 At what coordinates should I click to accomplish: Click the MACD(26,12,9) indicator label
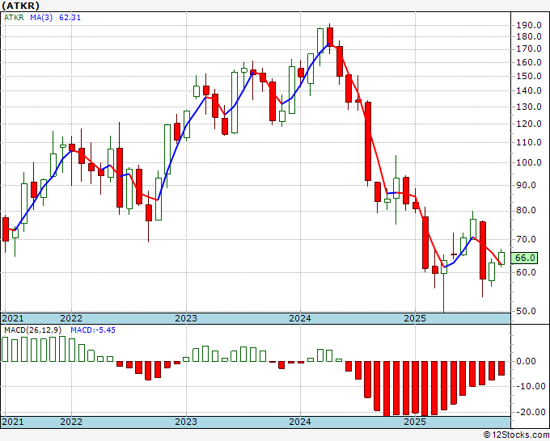tap(33, 330)
